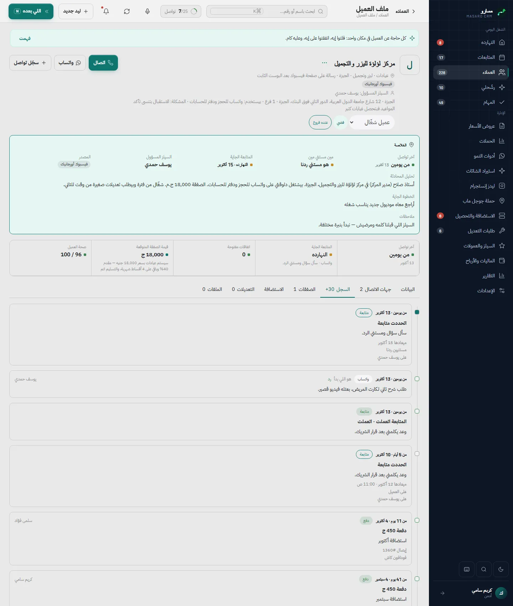The image size is (513, 606).
Task: Click customer avatar letter ل
Action: (410, 65)
